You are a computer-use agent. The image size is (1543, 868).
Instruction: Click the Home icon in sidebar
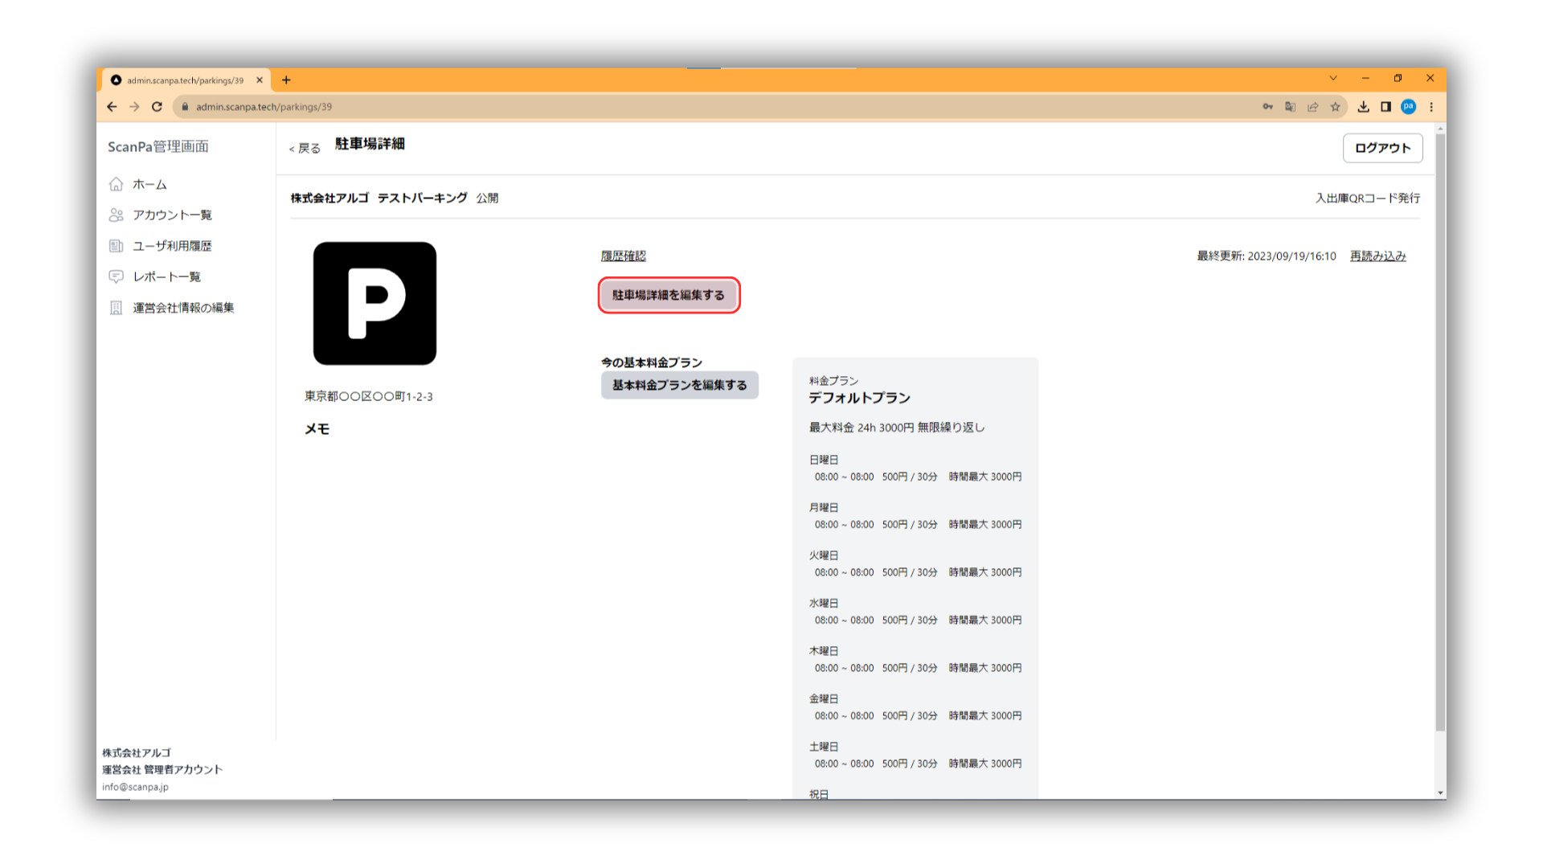coord(117,184)
